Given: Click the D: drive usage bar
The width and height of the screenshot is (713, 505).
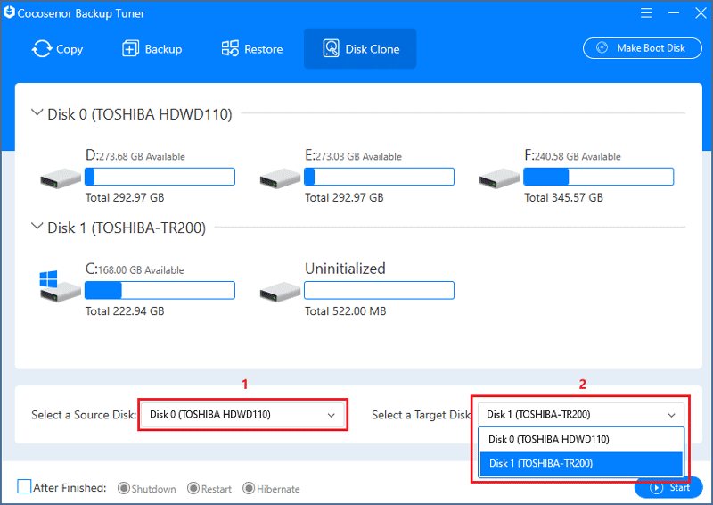Looking at the screenshot, I should (x=160, y=177).
